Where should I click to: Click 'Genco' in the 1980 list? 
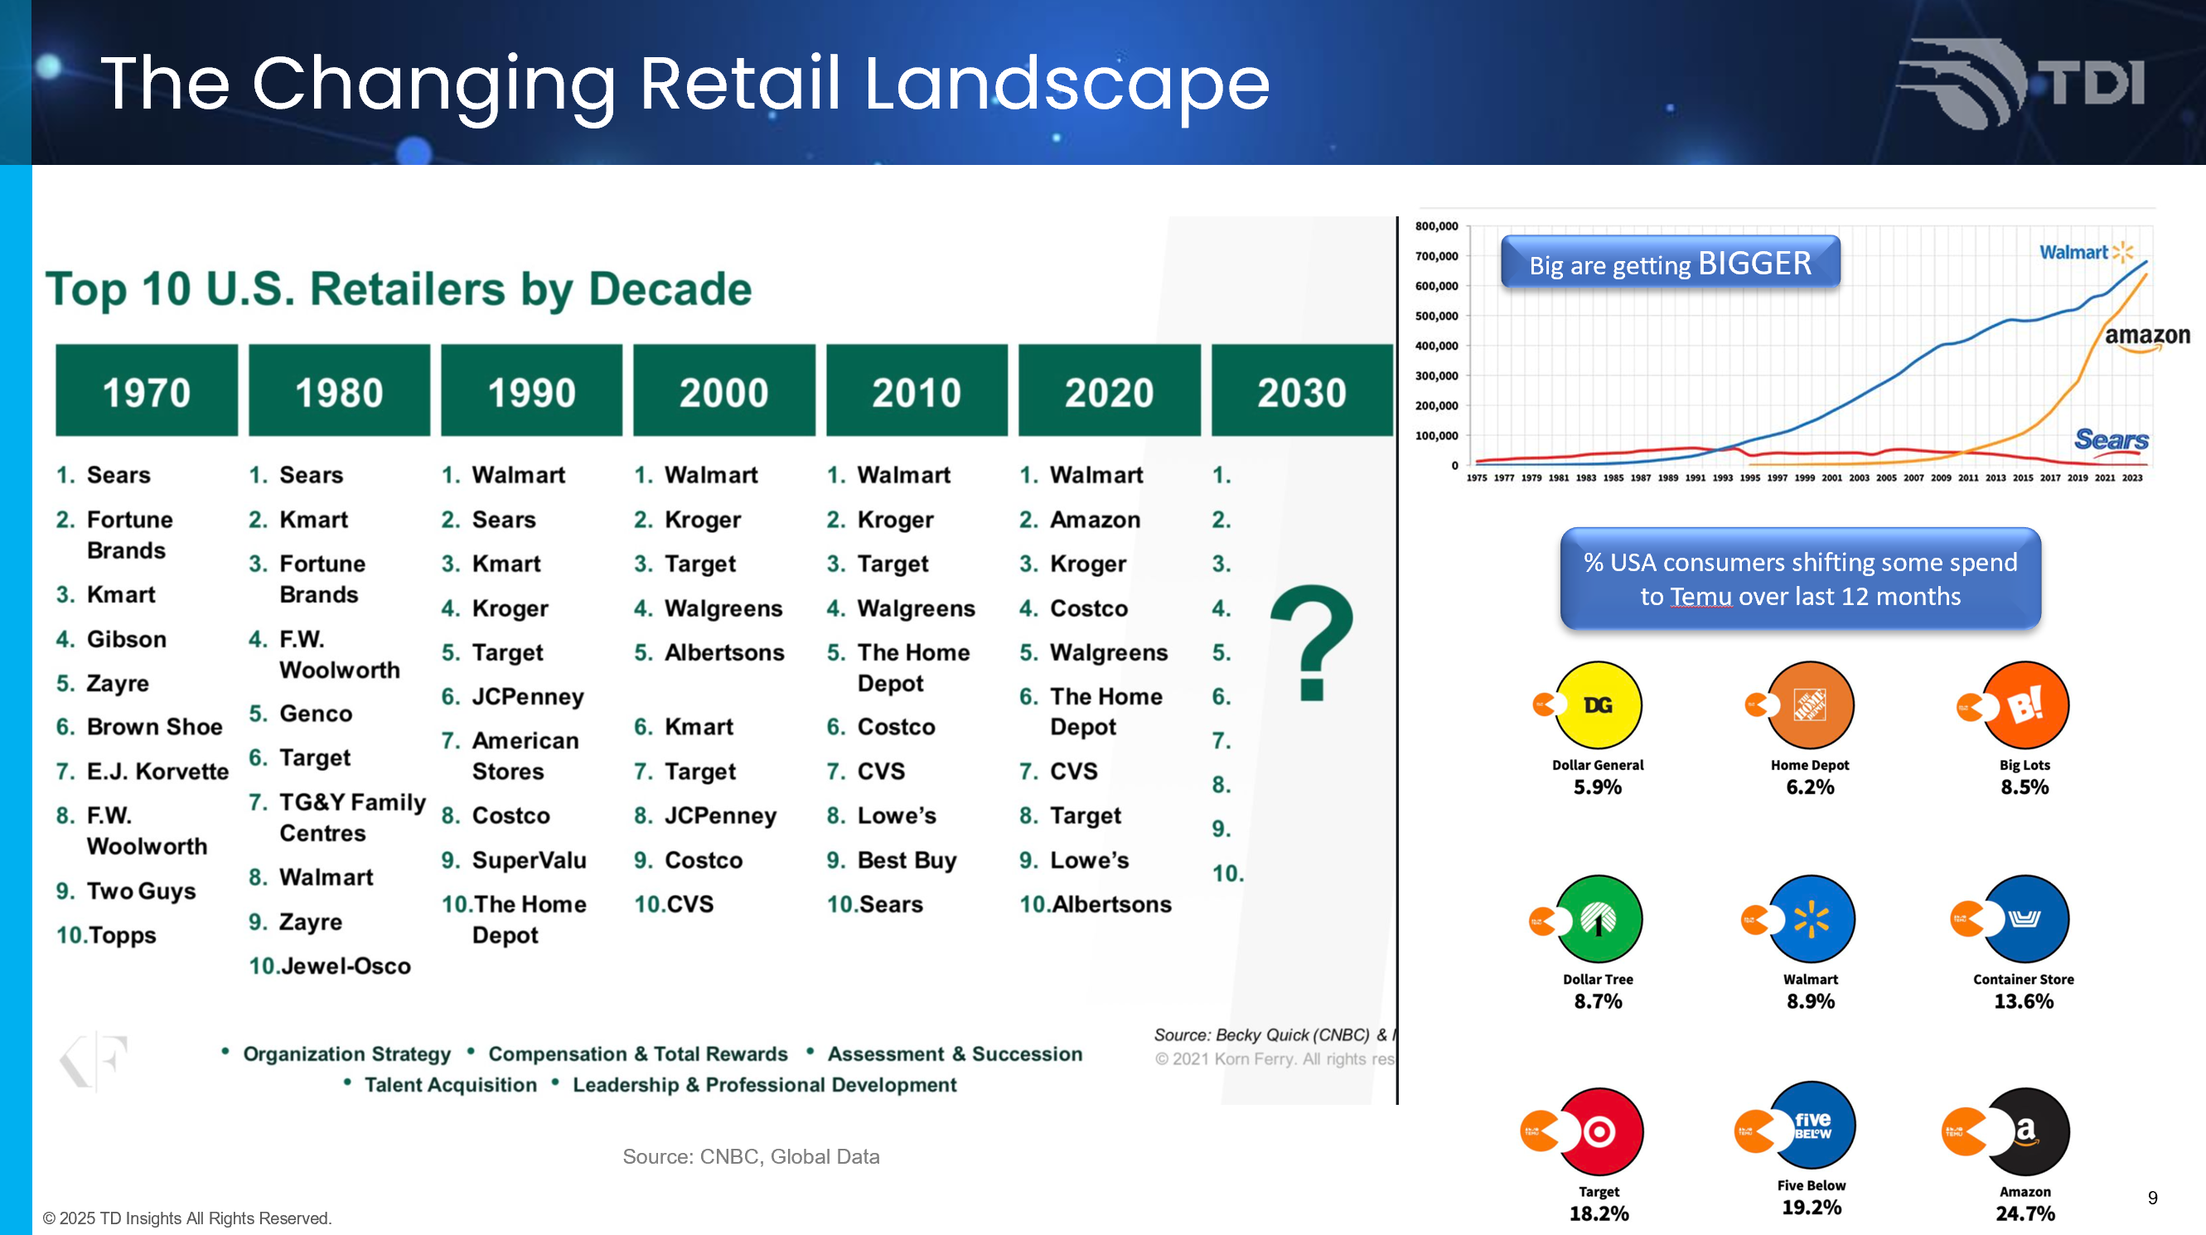tap(316, 714)
